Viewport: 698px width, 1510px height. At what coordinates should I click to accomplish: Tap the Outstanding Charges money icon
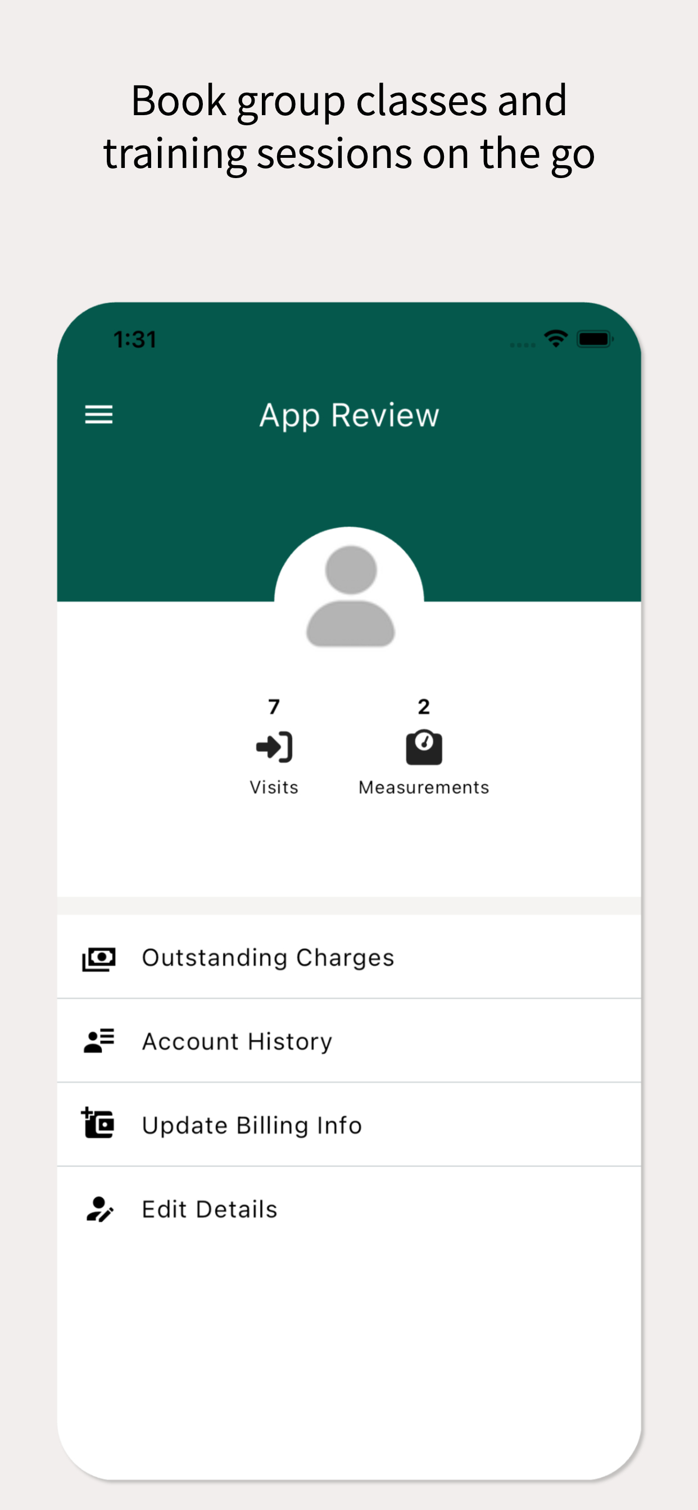coord(98,959)
